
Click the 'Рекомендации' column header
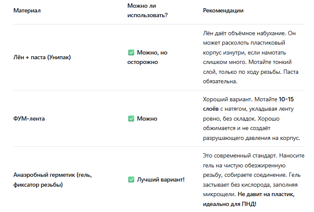tap(223, 10)
